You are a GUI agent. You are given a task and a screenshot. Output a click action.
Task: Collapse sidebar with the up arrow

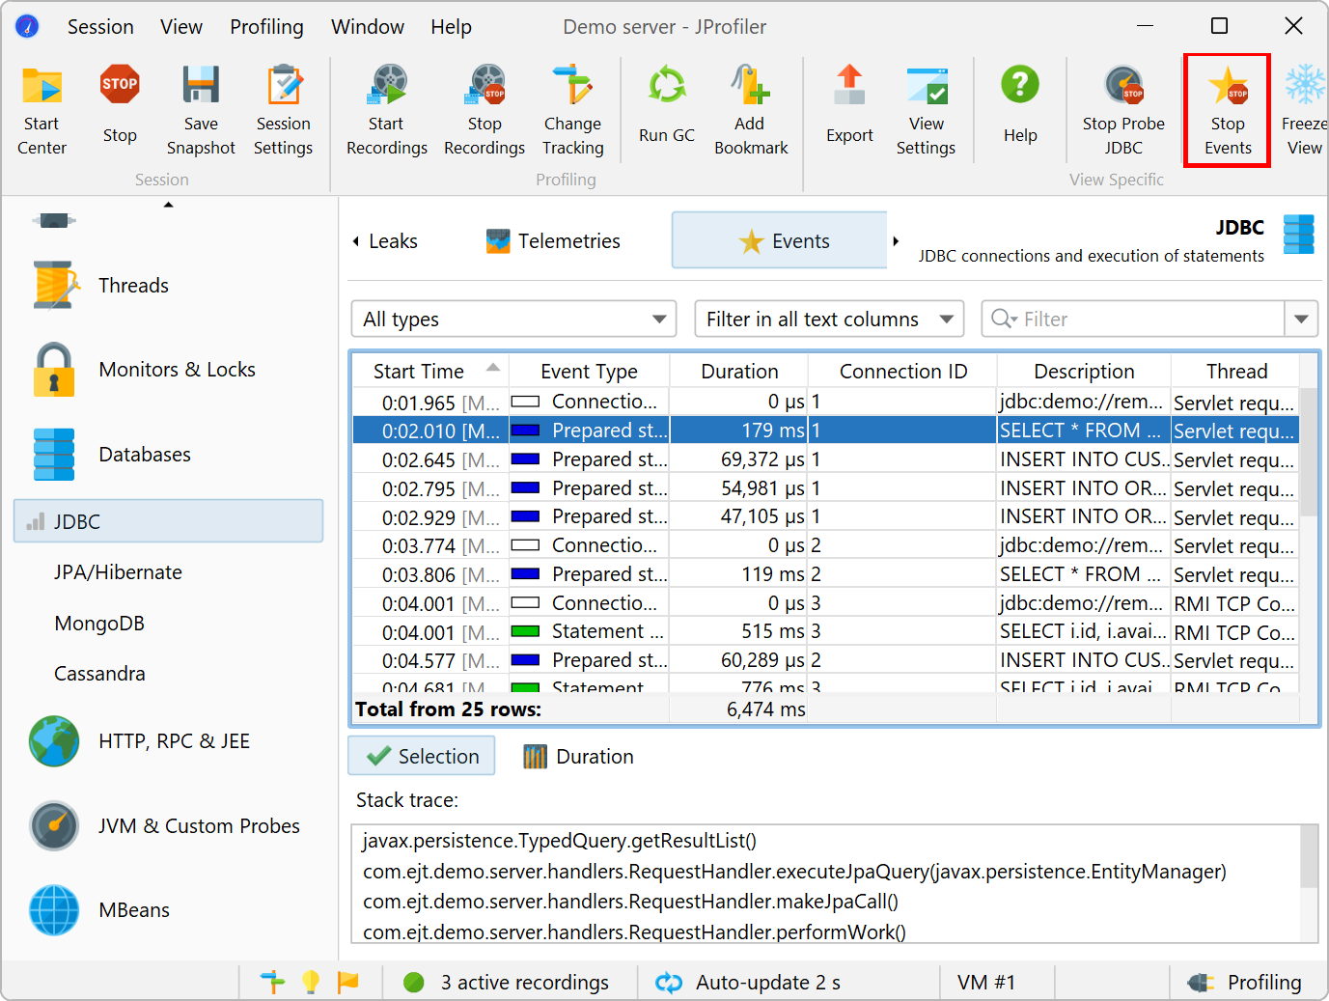pos(169,205)
